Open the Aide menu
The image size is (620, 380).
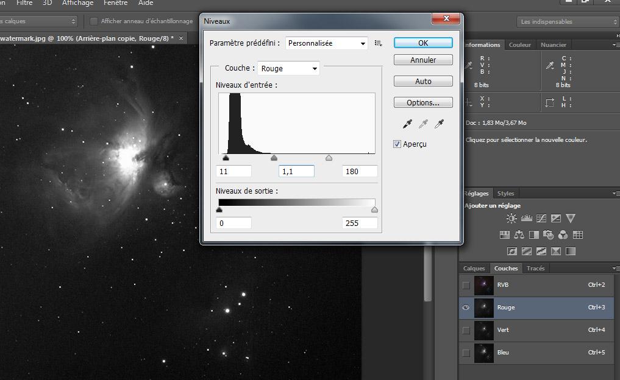(146, 3)
